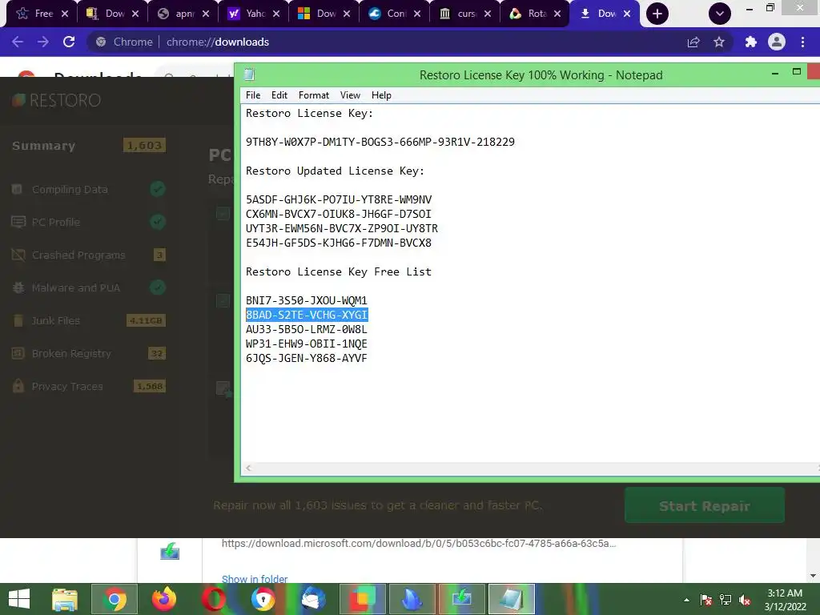This screenshot has width=820, height=615.
Task: Click the Start Repair button in Restoro
Action: point(705,506)
